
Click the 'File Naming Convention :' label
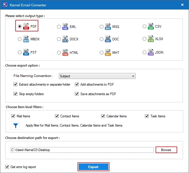click(33, 76)
